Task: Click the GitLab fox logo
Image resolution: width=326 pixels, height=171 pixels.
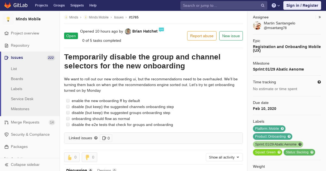Action: [x=8, y=5]
